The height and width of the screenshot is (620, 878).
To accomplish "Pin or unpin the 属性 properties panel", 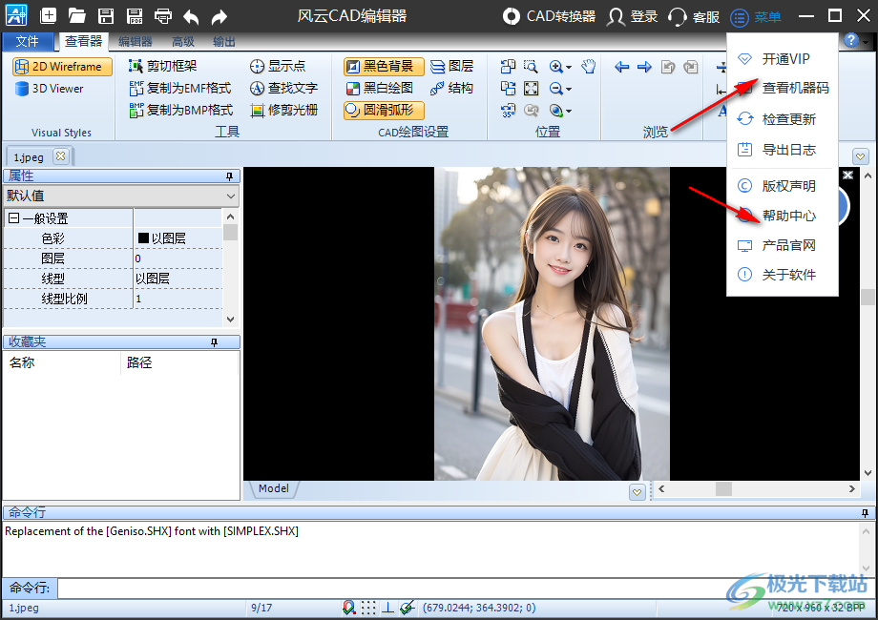I will coord(229,176).
